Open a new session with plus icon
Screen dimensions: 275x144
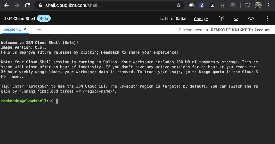39,30
